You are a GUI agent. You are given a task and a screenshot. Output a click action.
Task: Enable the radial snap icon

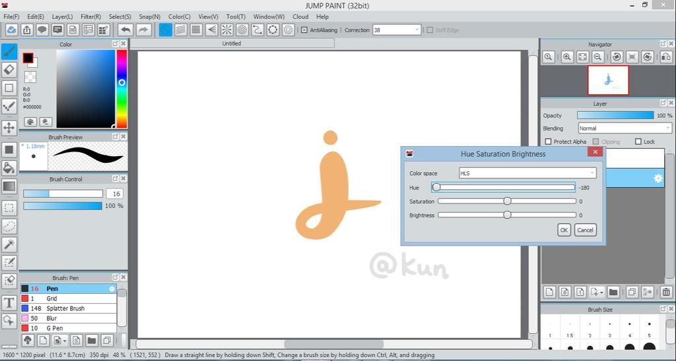(227, 30)
